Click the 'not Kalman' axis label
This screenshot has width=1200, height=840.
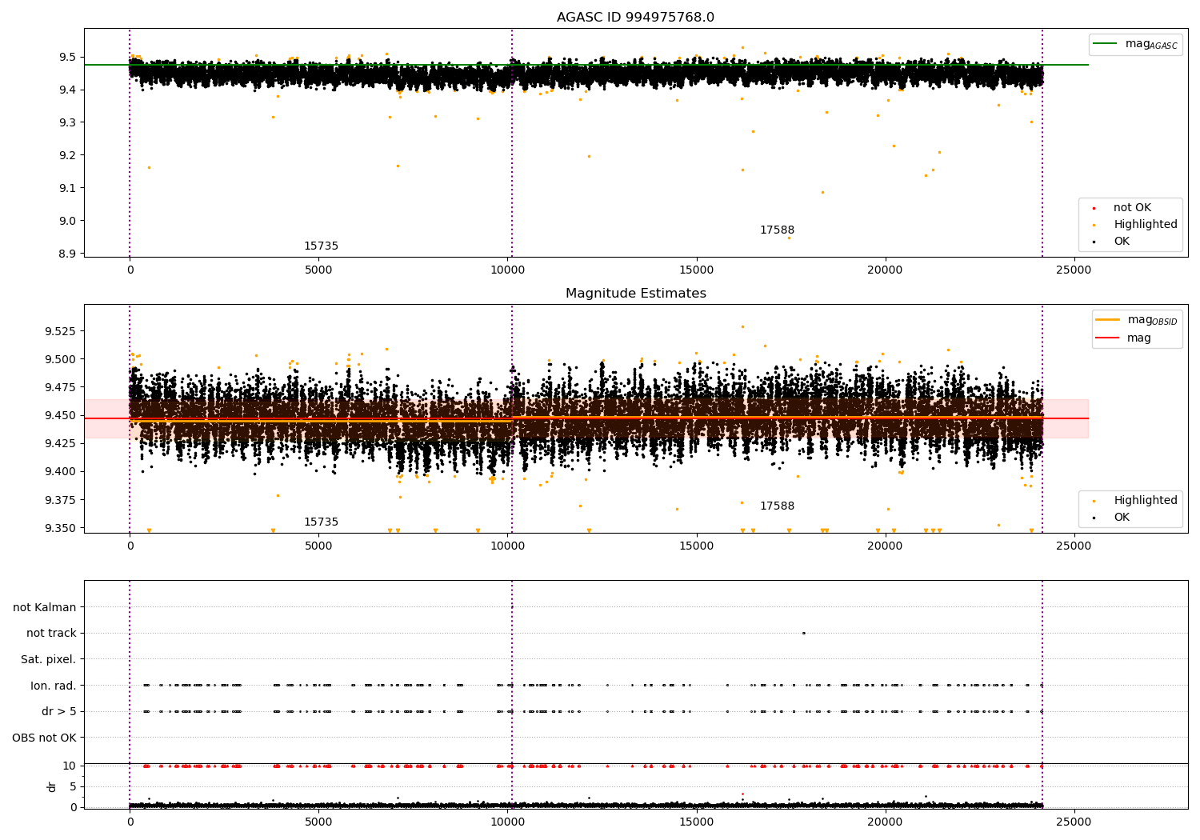click(x=45, y=608)
